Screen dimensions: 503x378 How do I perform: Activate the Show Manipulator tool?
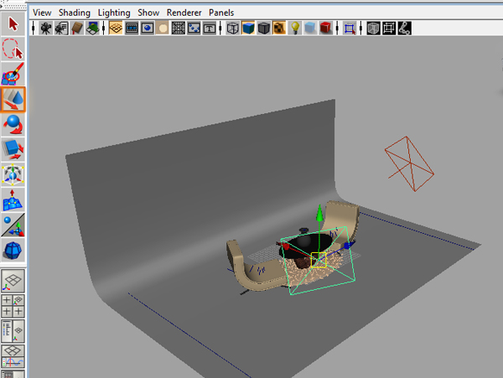[x=13, y=225]
